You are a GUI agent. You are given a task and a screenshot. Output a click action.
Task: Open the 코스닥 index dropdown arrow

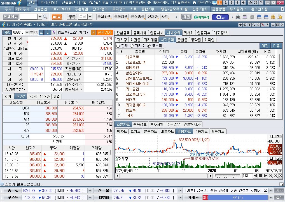click(90, 198)
